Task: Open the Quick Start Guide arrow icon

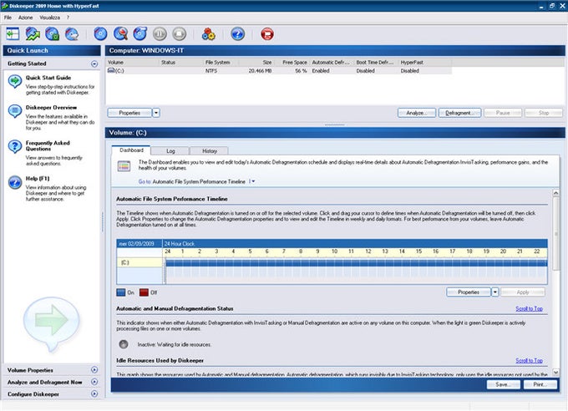Action: (15, 81)
